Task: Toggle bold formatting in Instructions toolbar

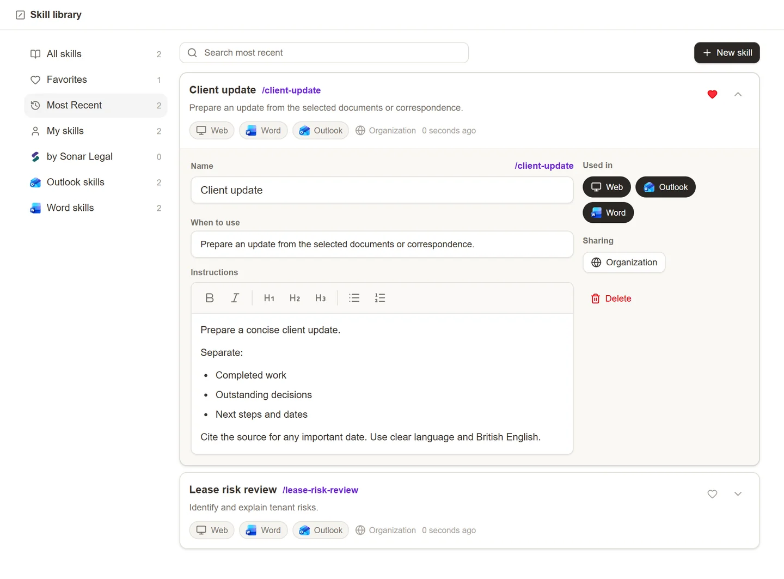Action: (x=210, y=298)
